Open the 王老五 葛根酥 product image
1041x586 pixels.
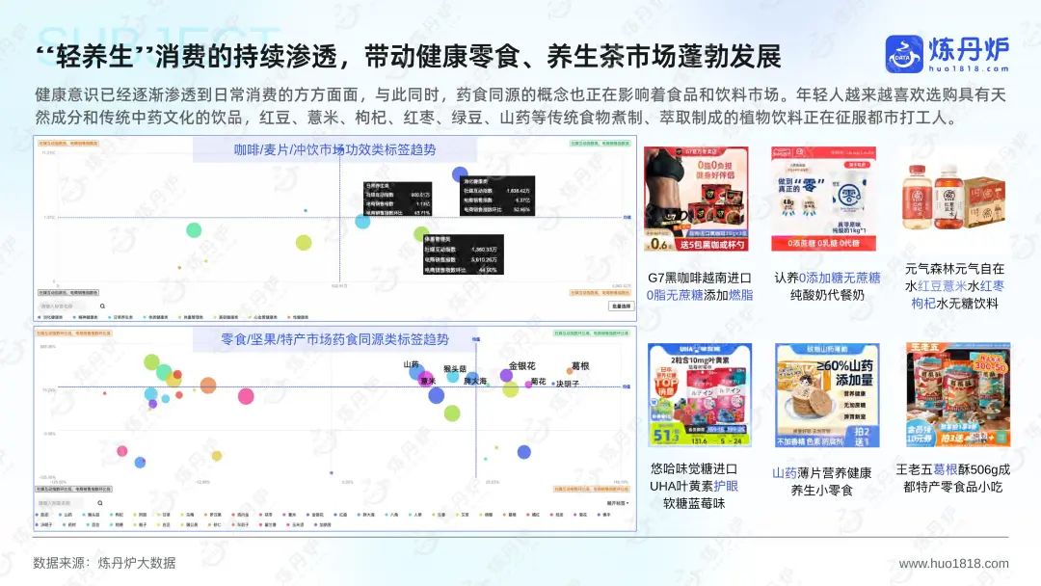tap(957, 395)
